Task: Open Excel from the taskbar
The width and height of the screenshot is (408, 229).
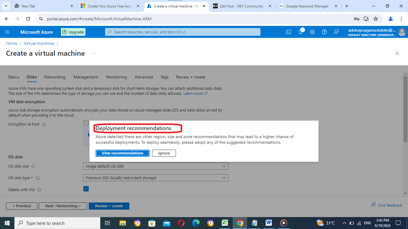Action: click(225, 223)
